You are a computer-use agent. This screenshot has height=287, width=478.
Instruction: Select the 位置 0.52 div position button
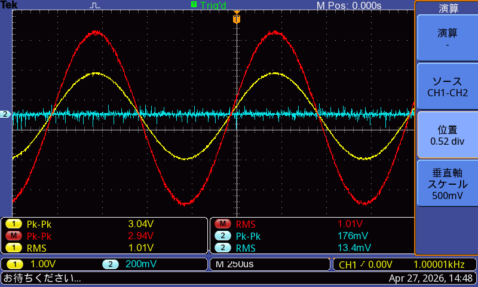(x=447, y=135)
